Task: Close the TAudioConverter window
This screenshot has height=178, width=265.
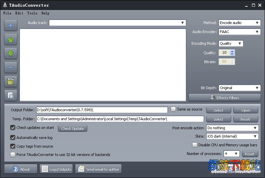Action: tap(260, 5)
